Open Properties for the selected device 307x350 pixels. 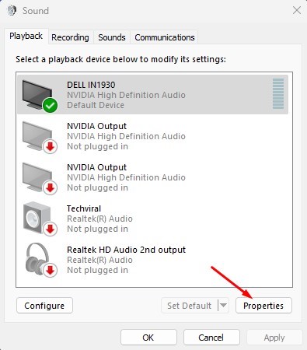tap(263, 306)
